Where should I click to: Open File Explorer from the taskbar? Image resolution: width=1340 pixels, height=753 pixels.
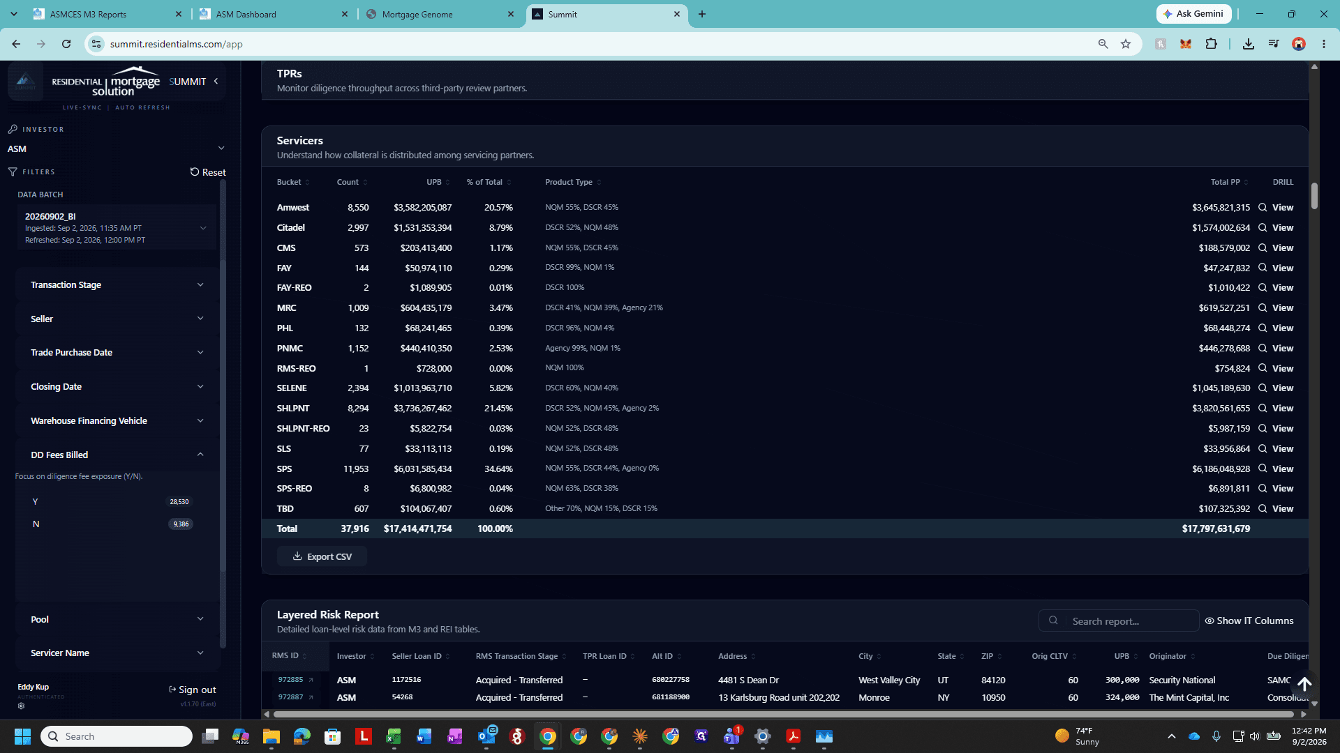271,736
